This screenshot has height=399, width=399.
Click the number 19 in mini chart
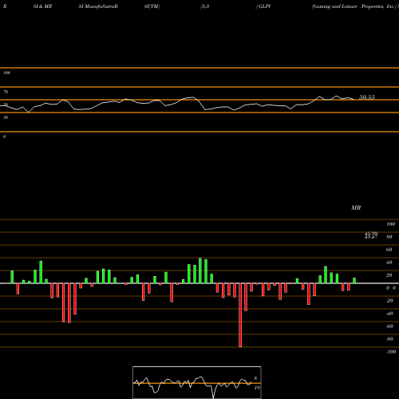coord(257,388)
